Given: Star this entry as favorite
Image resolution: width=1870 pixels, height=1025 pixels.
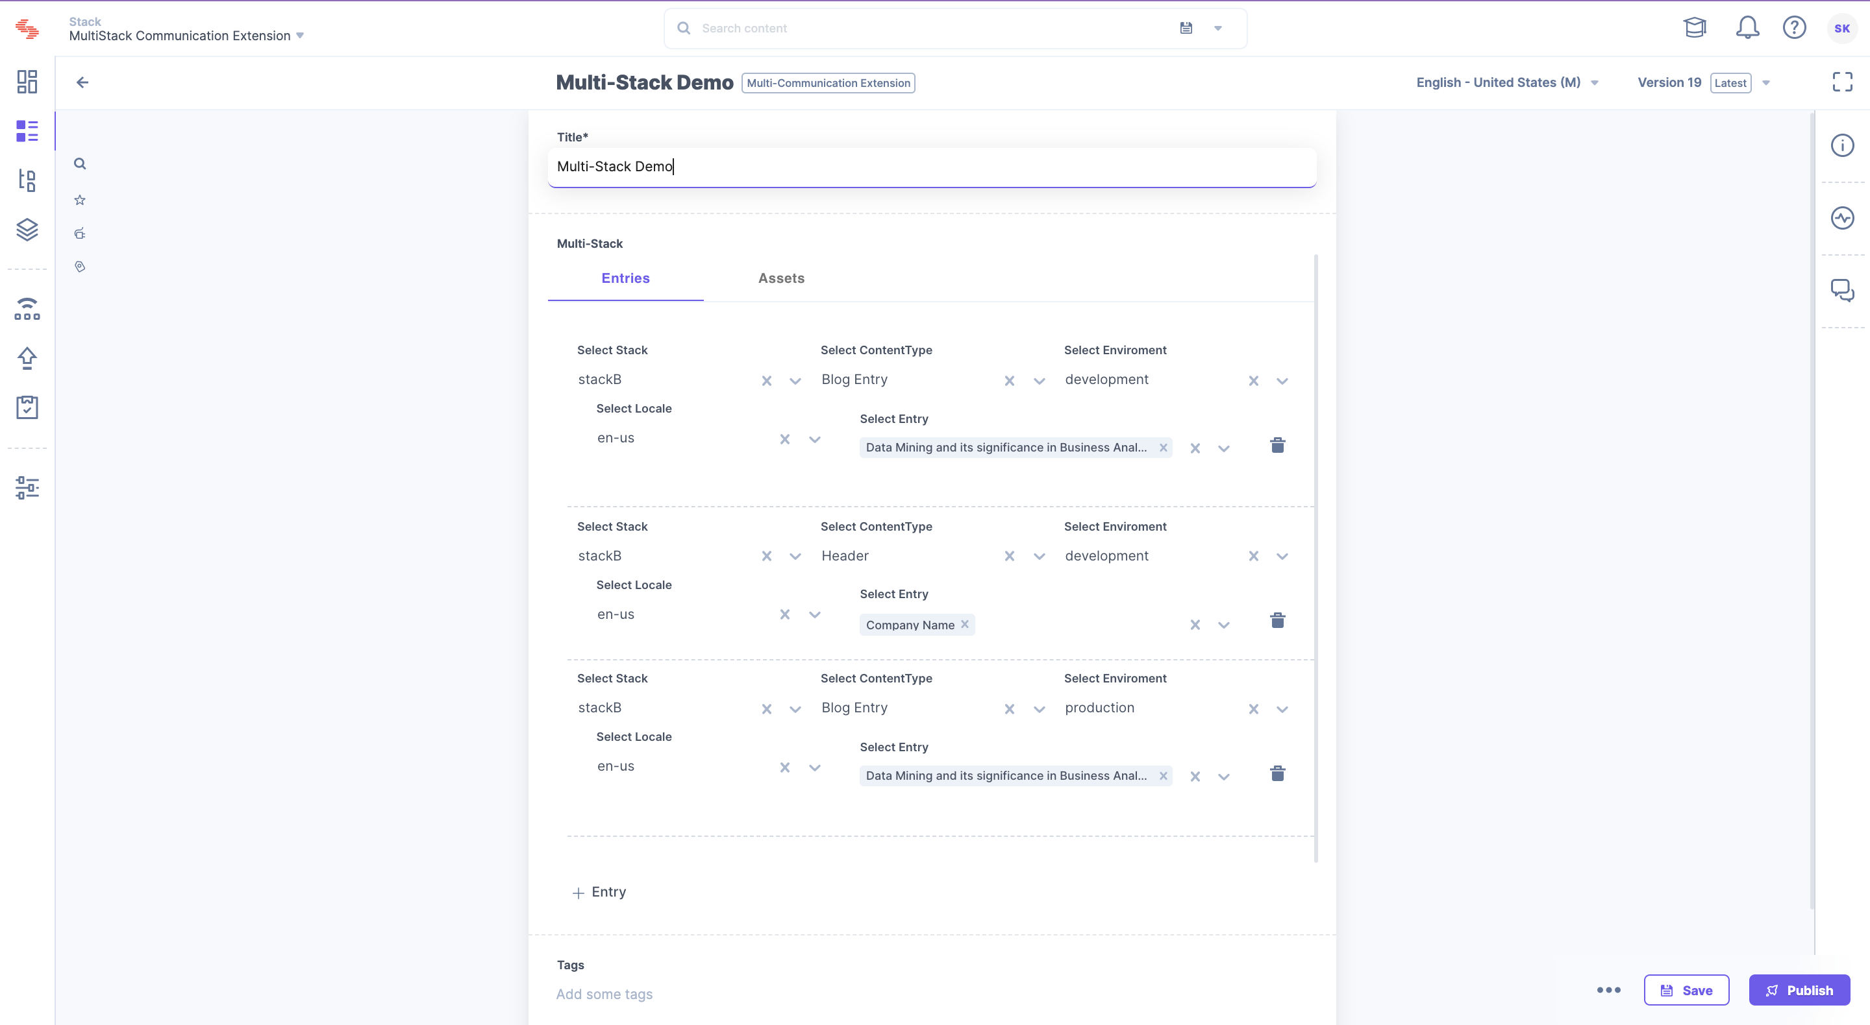Looking at the screenshot, I should 80,200.
